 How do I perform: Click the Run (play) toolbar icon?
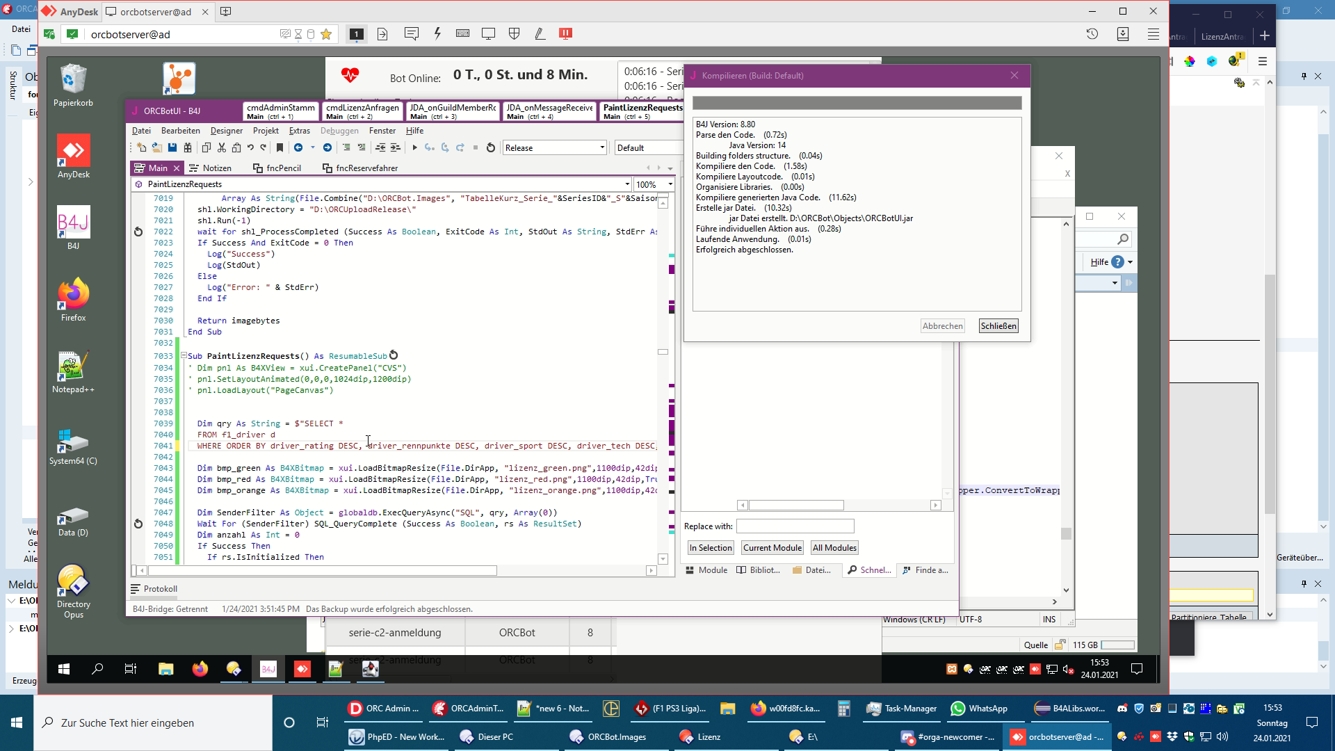[414, 147]
